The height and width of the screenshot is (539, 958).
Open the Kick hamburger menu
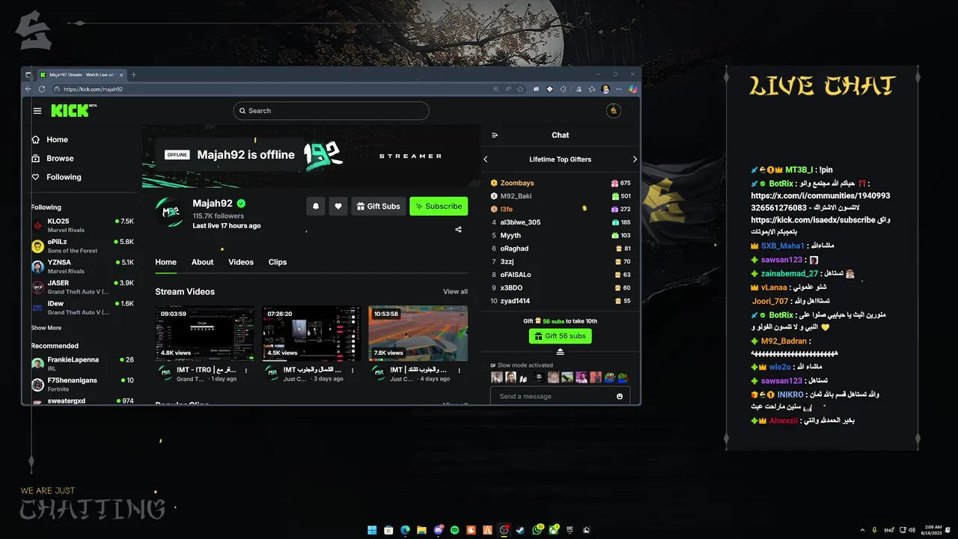(37, 111)
